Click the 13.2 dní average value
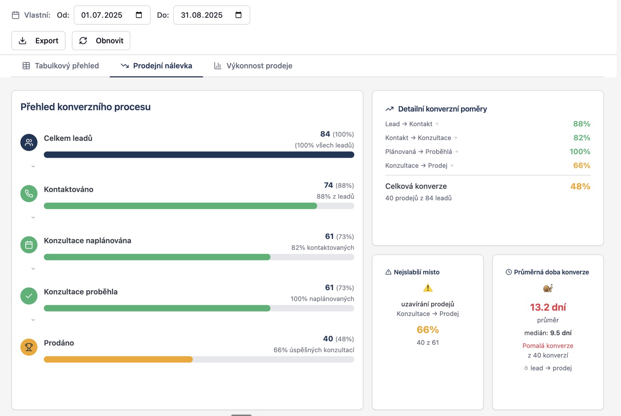Screen dimensions: 621x416 (548, 307)
